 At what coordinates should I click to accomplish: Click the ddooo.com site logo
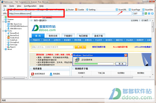(44, 28)
